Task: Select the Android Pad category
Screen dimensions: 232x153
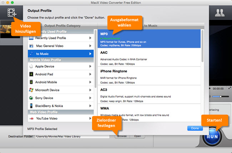Action: pyautogui.click(x=61, y=74)
